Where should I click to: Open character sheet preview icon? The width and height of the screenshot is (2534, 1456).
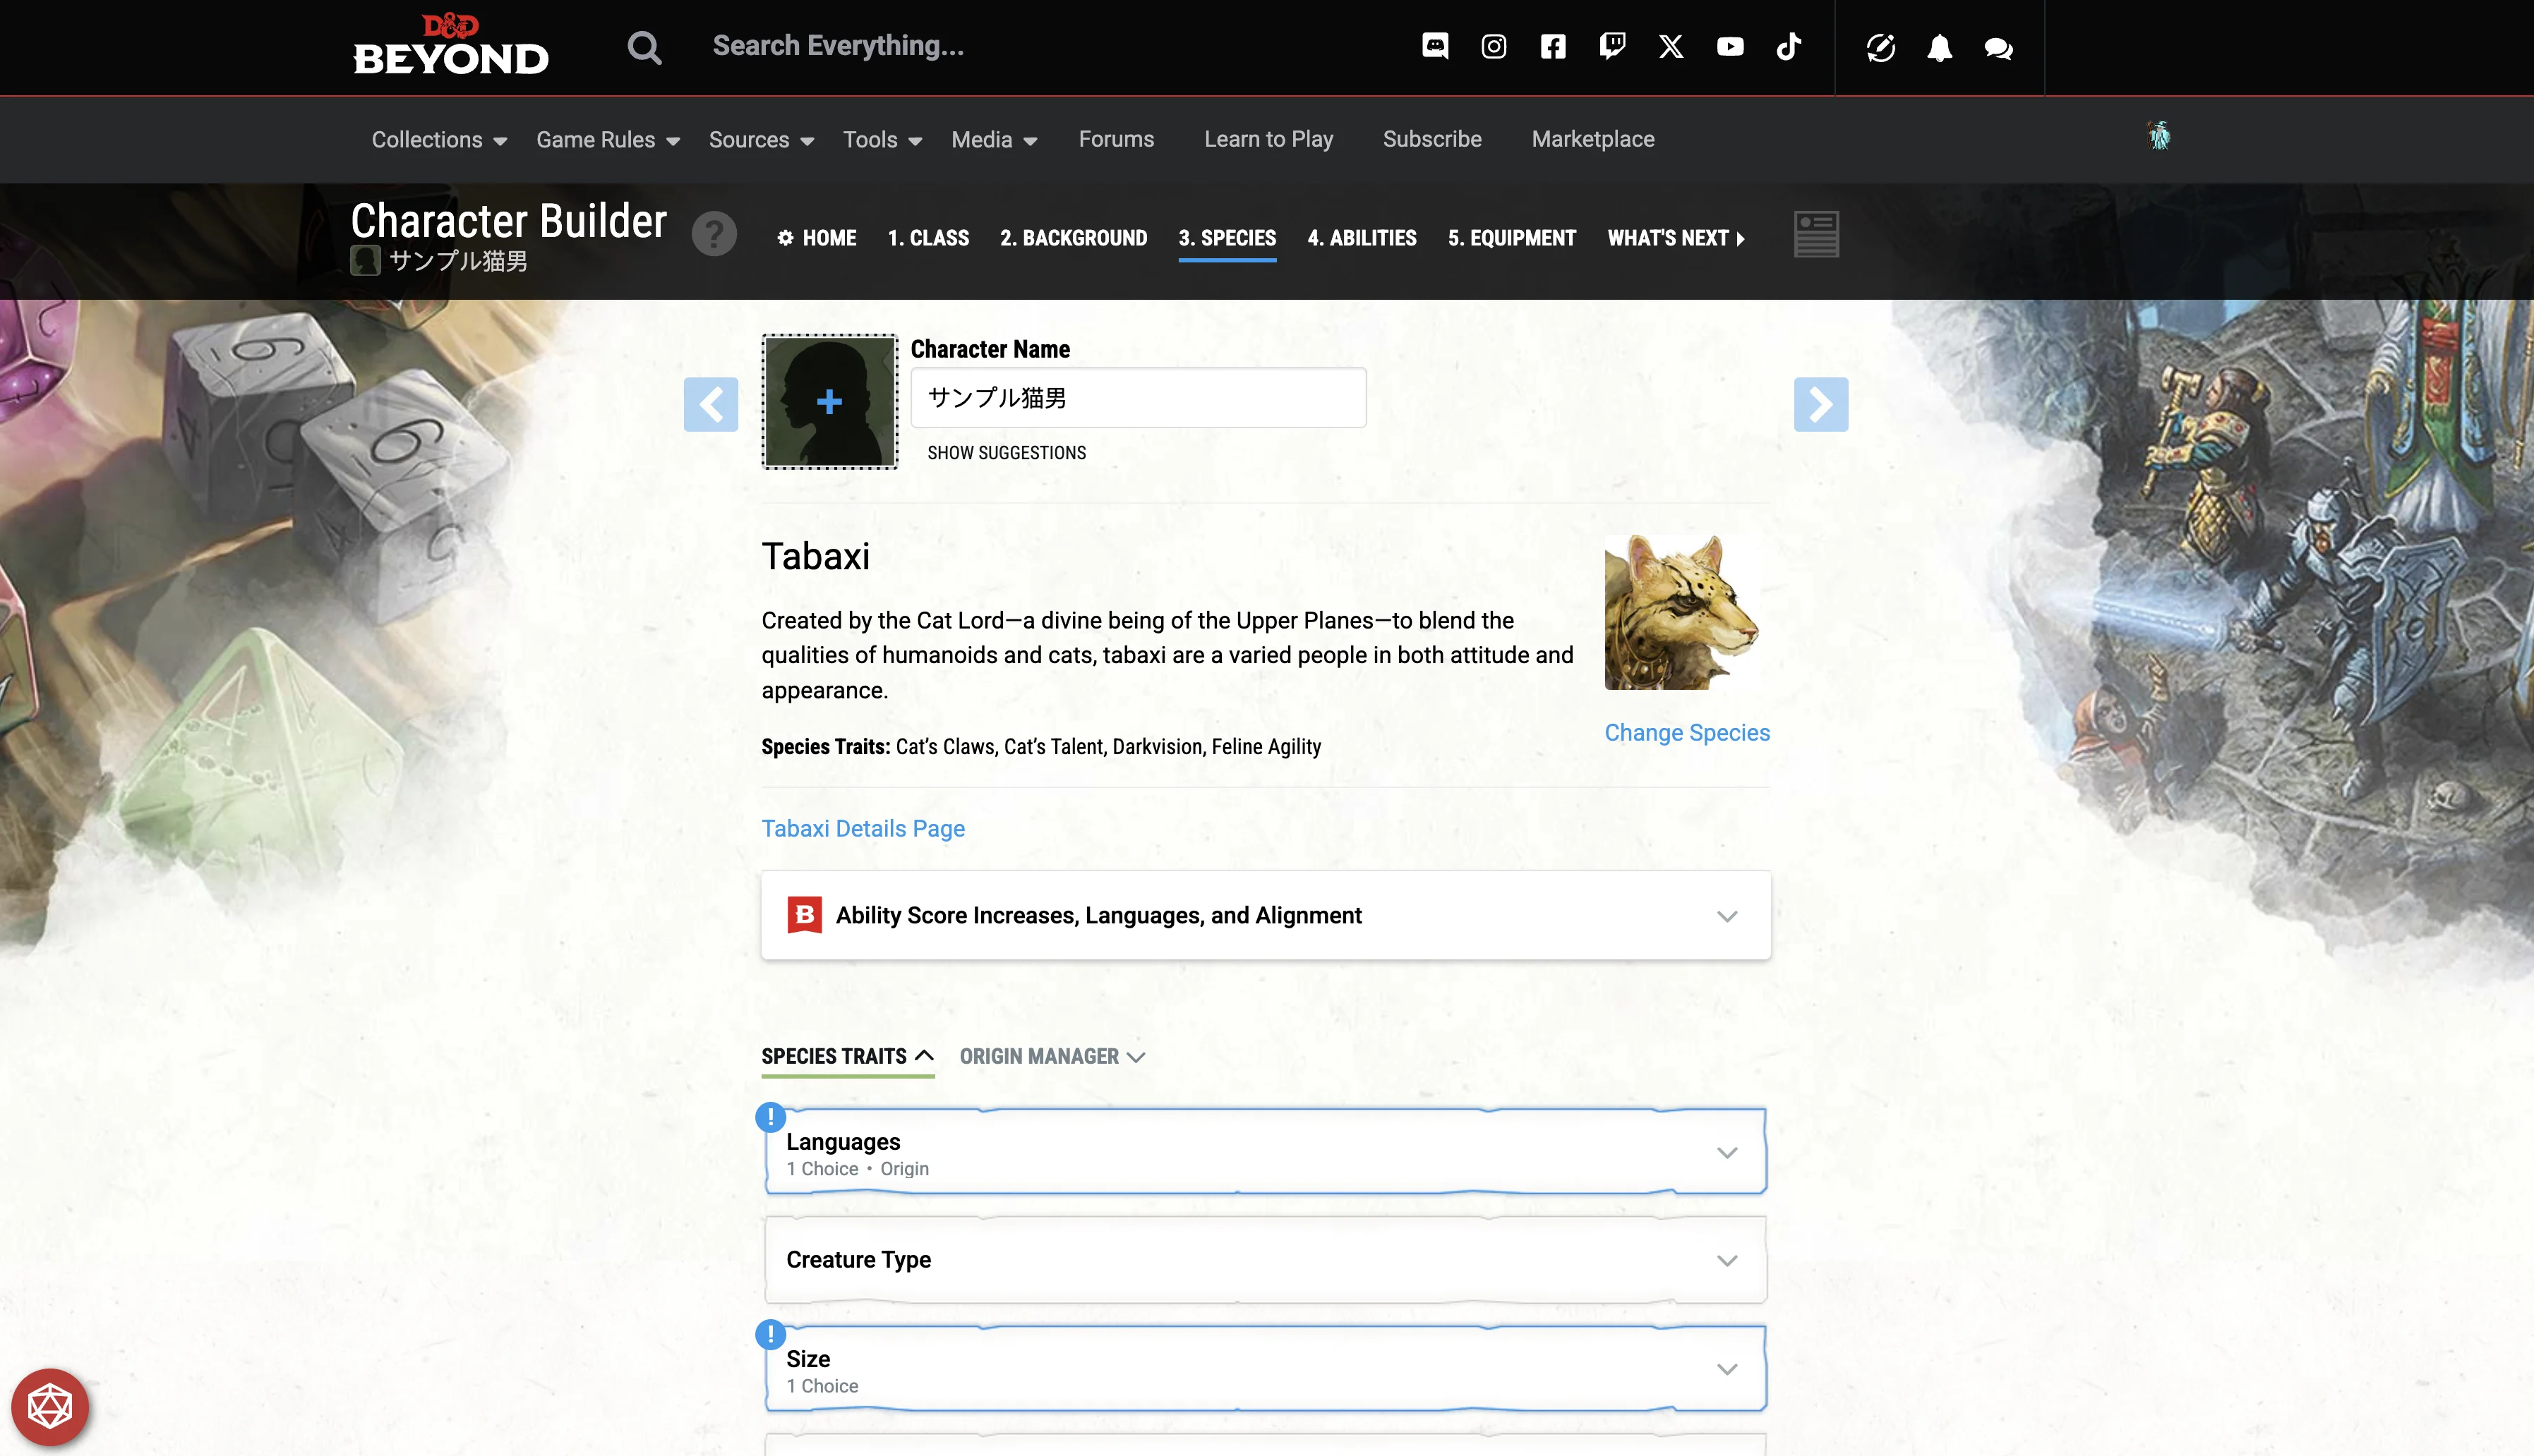1815,234
